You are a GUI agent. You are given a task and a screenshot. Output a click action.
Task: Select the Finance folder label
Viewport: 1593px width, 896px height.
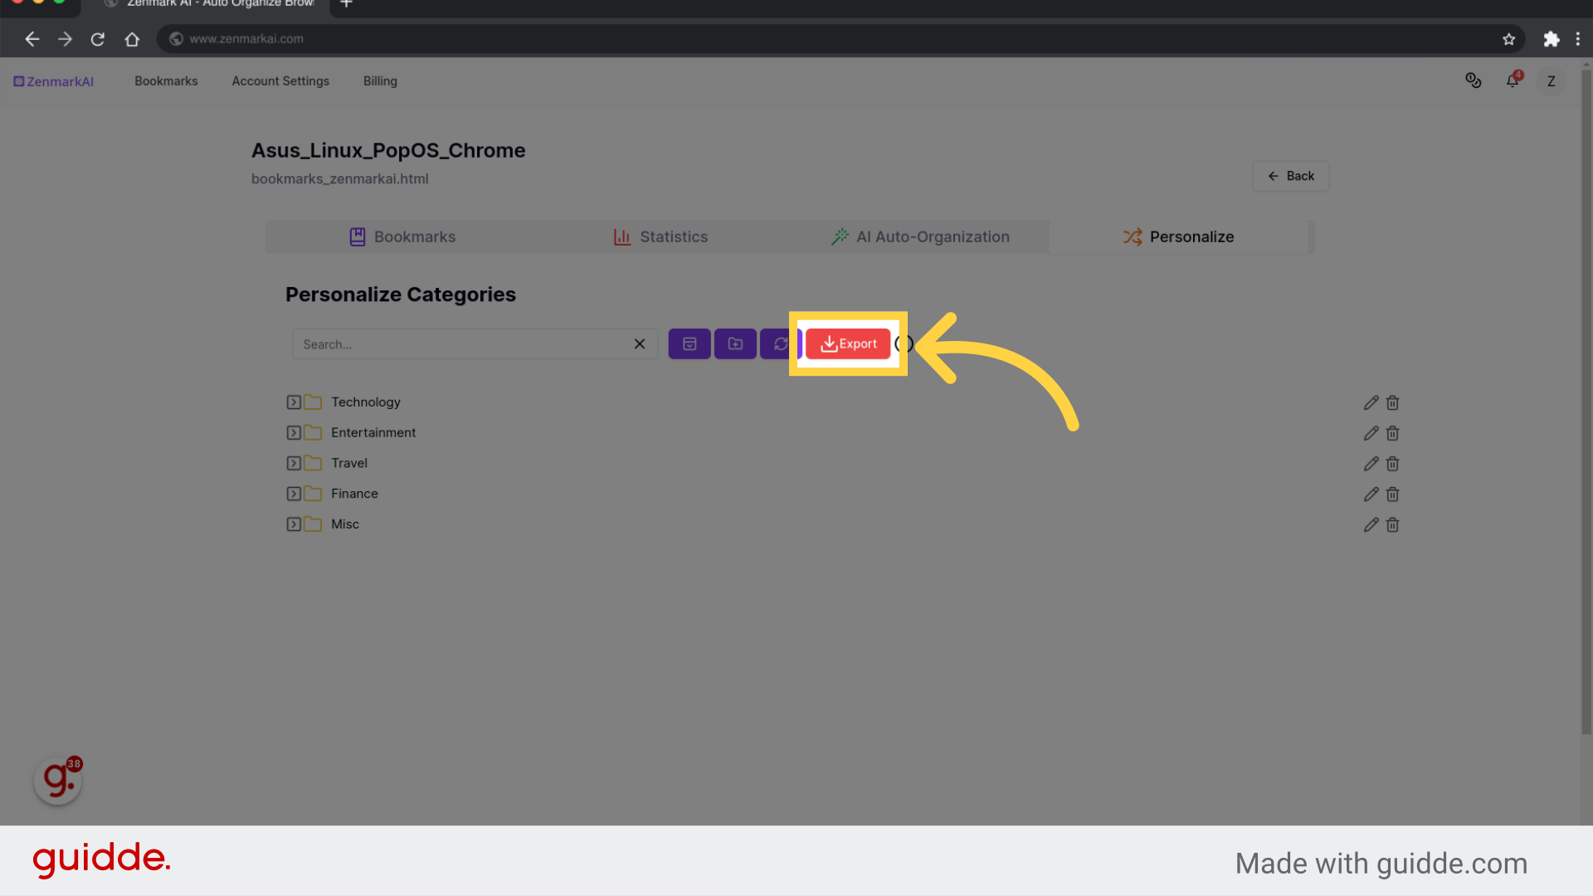pyautogui.click(x=354, y=494)
